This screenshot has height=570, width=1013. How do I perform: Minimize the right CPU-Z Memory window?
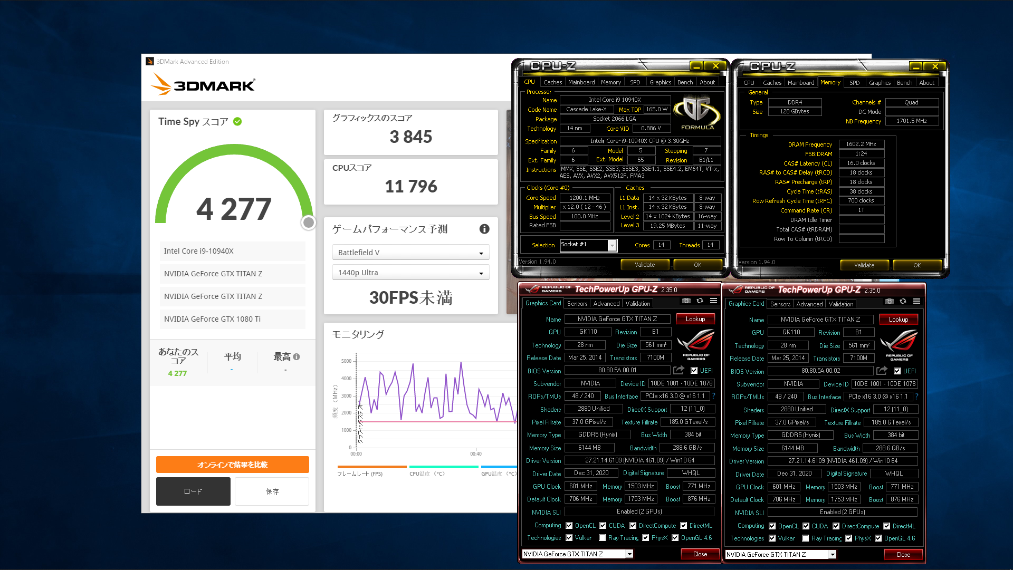(916, 66)
